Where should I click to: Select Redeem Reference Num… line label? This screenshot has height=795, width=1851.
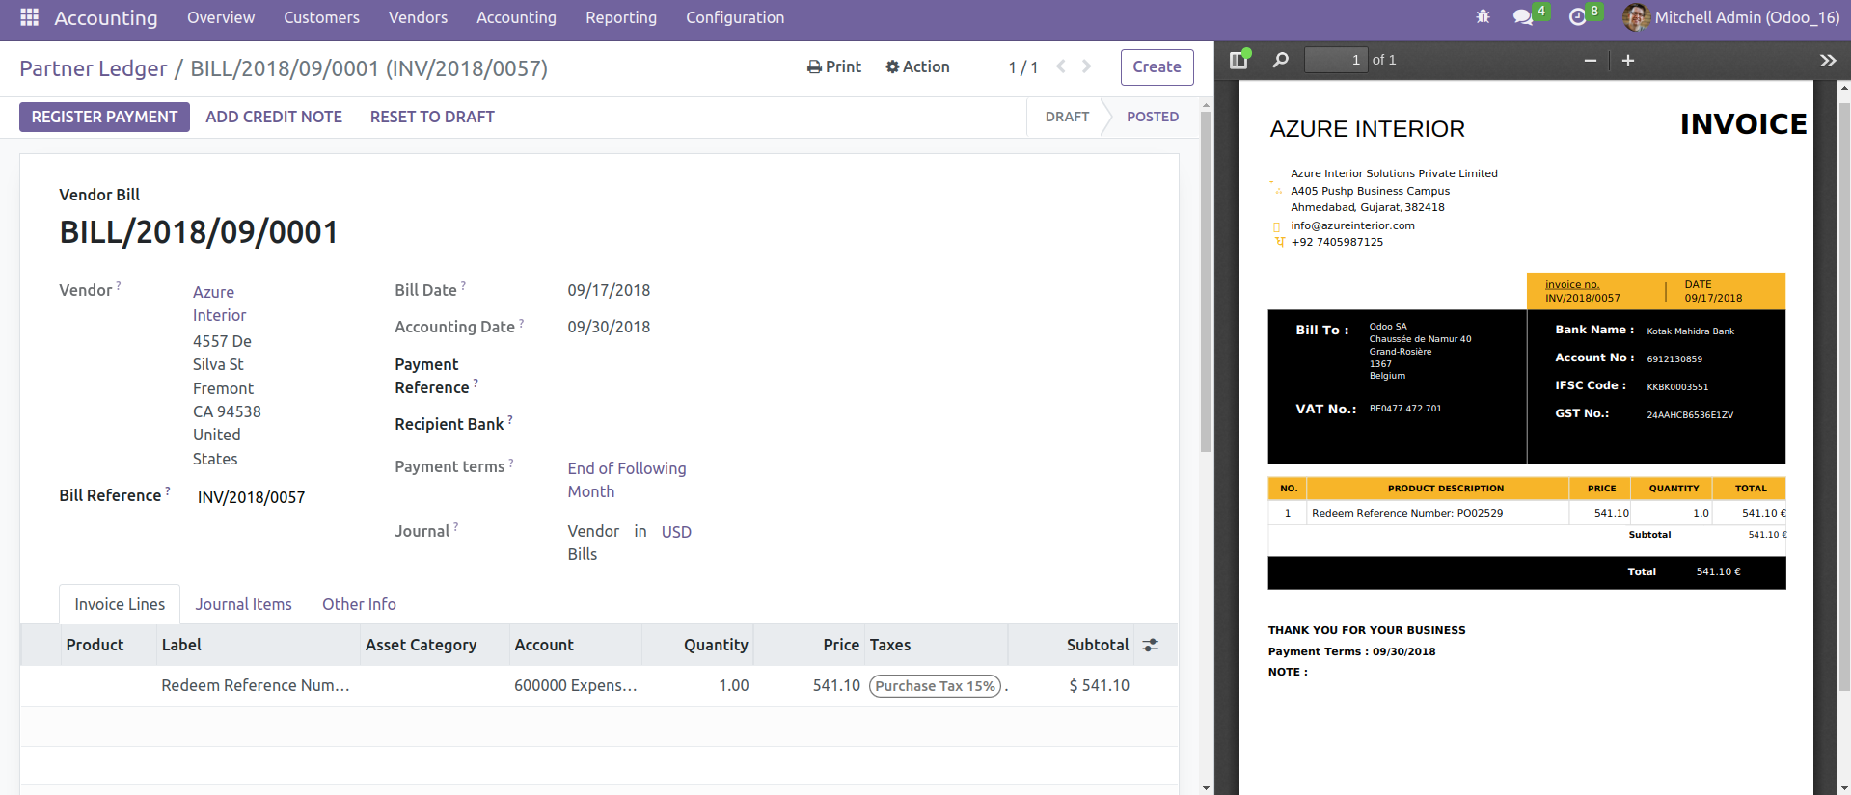[x=256, y=686]
